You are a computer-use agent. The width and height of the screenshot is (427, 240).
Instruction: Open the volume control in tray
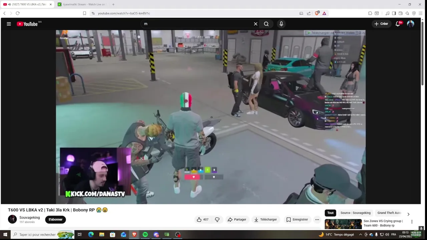[x=387, y=235]
